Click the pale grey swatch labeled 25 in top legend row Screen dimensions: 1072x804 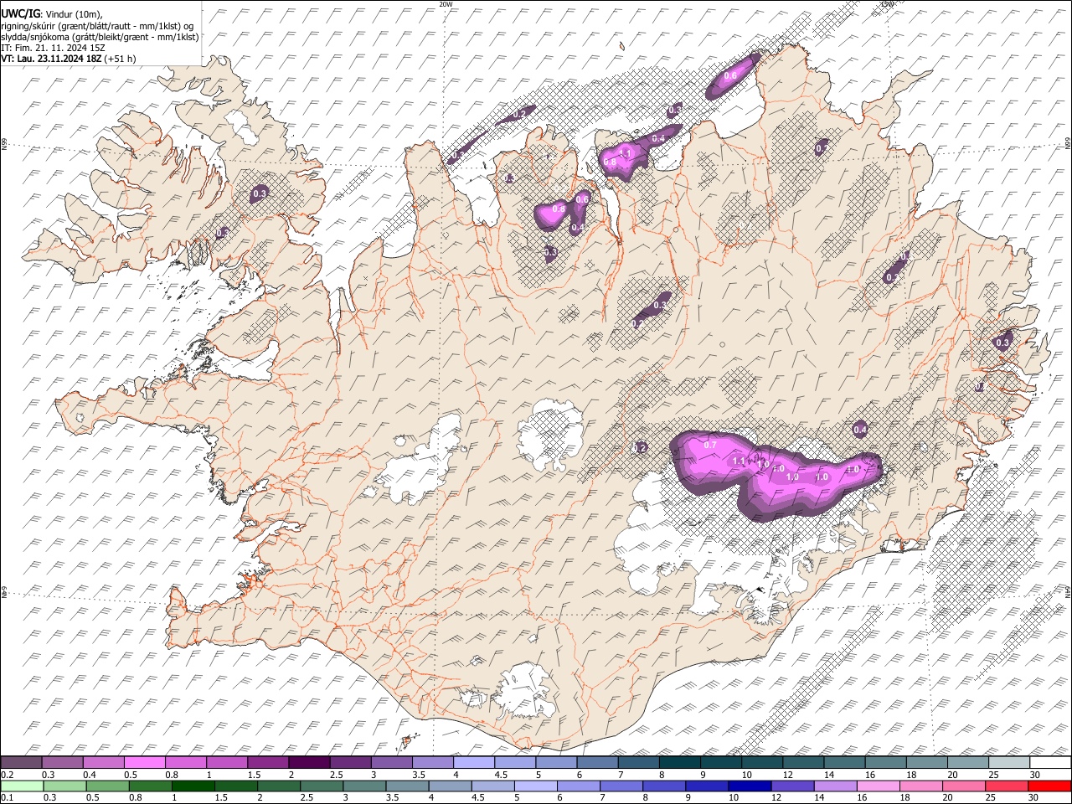point(1010,762)
